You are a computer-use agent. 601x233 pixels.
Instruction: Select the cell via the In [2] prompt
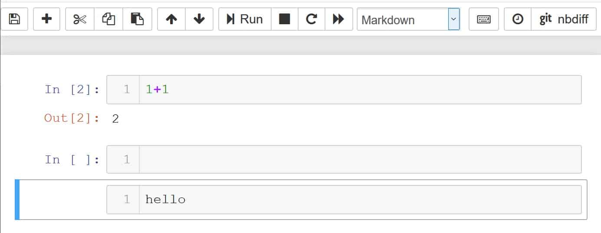pyautogui.click(x=72, y=90)
